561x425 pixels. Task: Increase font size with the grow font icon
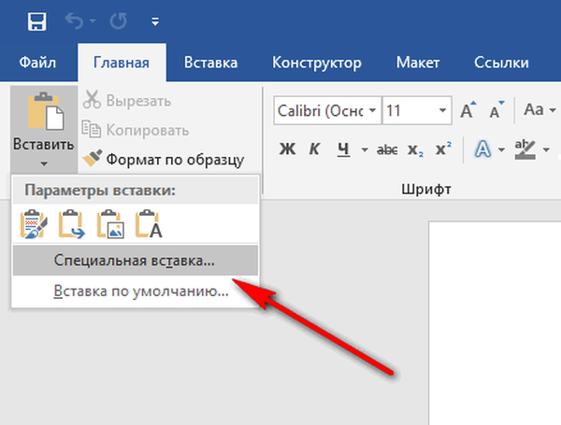click(468, 111)
